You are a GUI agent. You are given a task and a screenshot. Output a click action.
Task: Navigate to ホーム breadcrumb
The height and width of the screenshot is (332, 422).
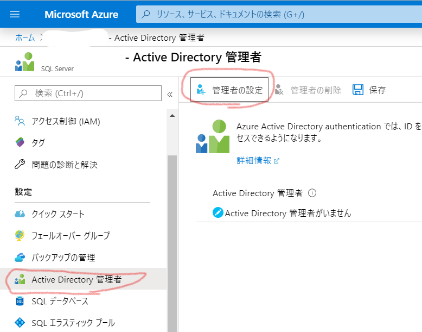[25, 37]
